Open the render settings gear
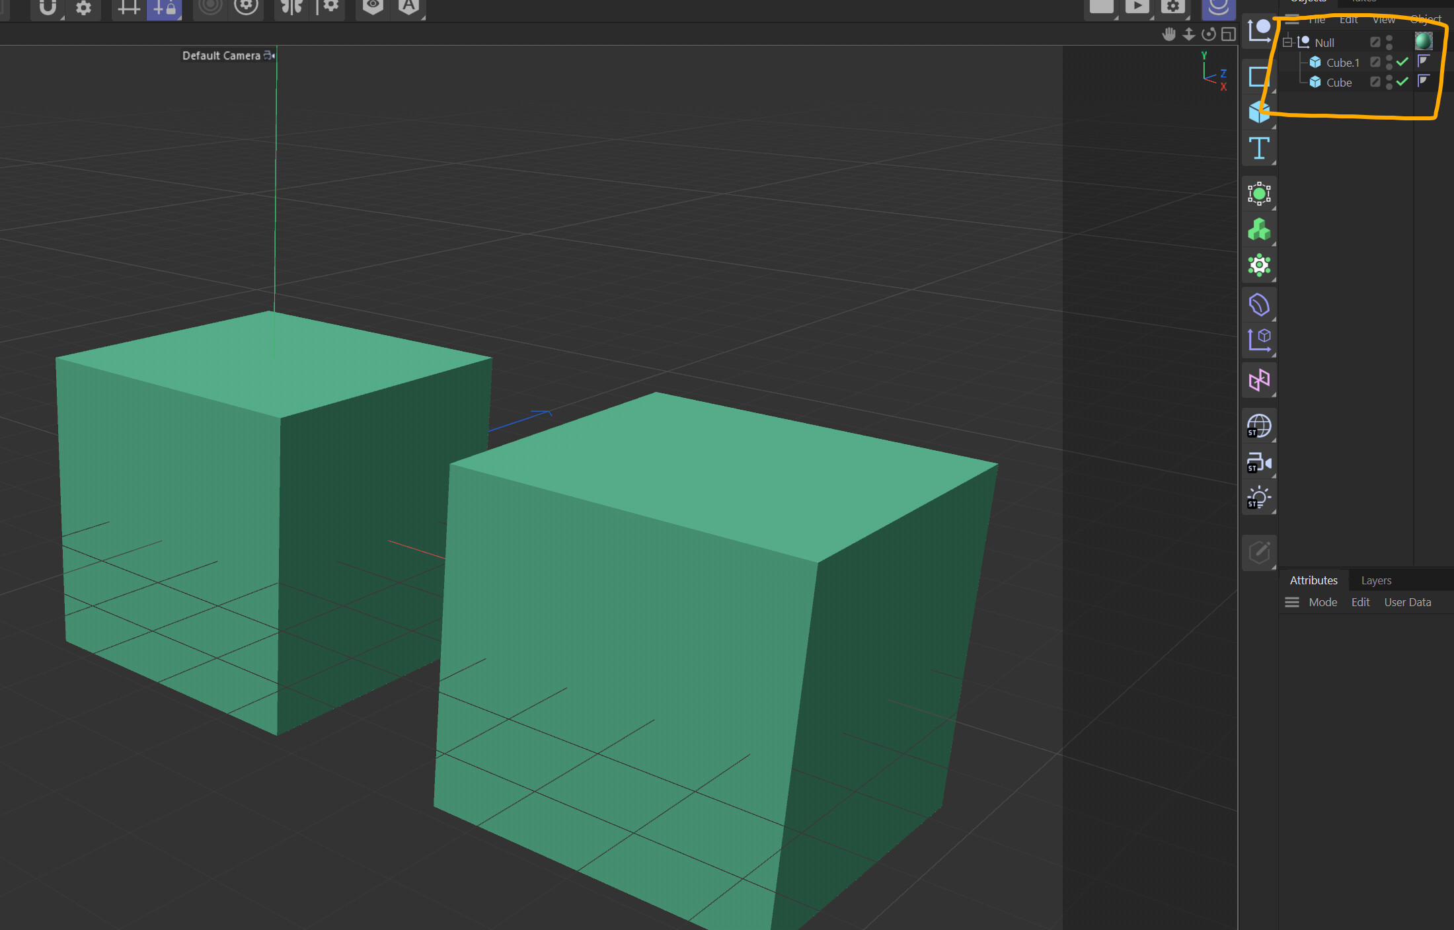1454x930 pixels. pyautogui.click(x=1172, y=7)
